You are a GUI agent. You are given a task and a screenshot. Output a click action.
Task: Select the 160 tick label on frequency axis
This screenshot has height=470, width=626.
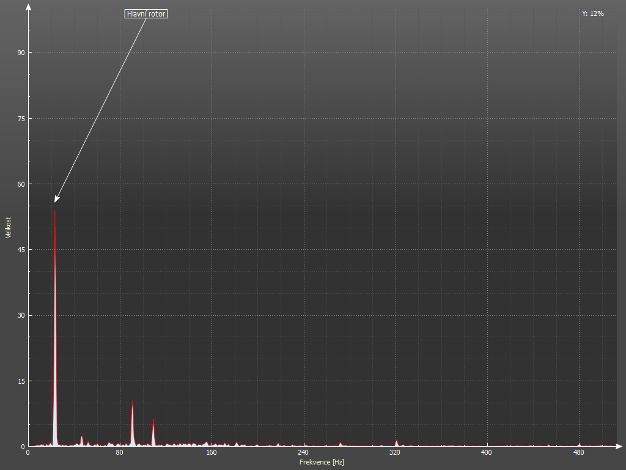(211, 453)
